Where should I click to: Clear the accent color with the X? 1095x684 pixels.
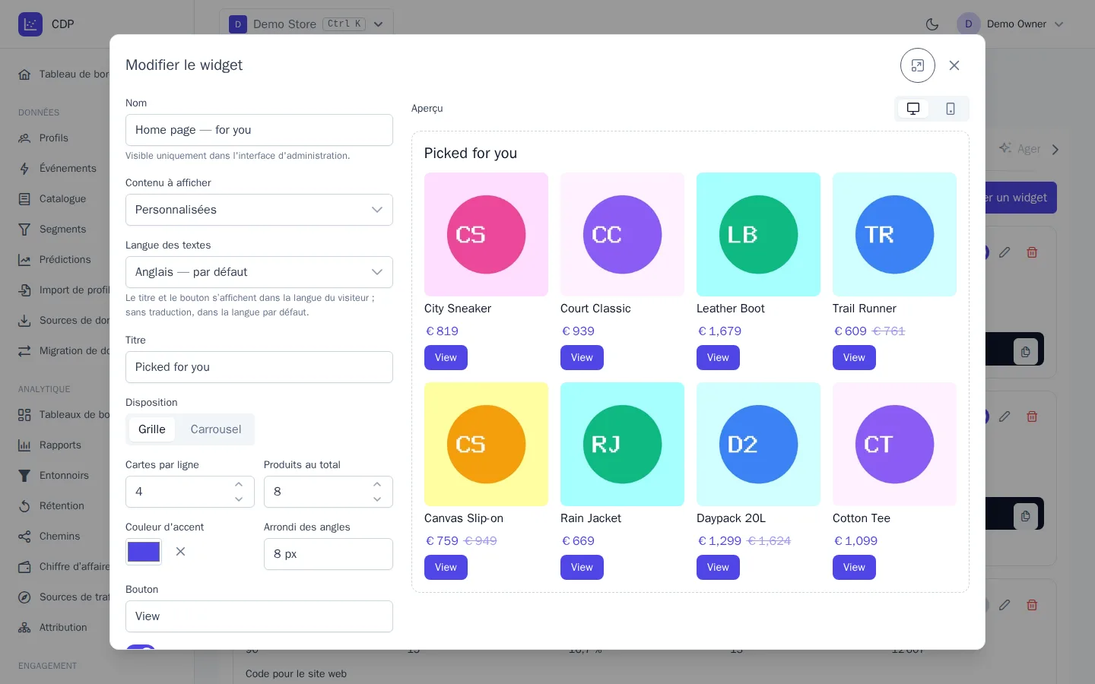coord(181,552)
